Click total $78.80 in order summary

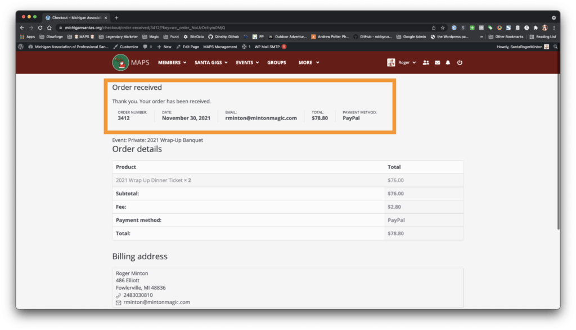(x=319, y=118)
